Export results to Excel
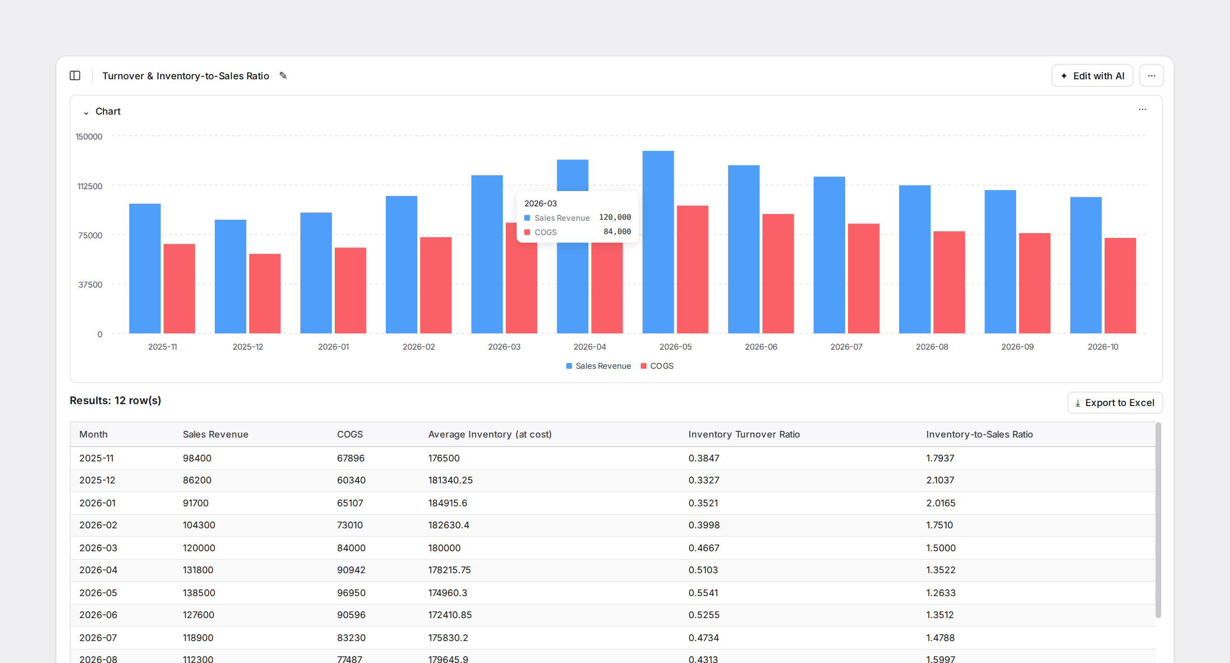Screen dimensions: 1230x663 (x=1115, y=403)
